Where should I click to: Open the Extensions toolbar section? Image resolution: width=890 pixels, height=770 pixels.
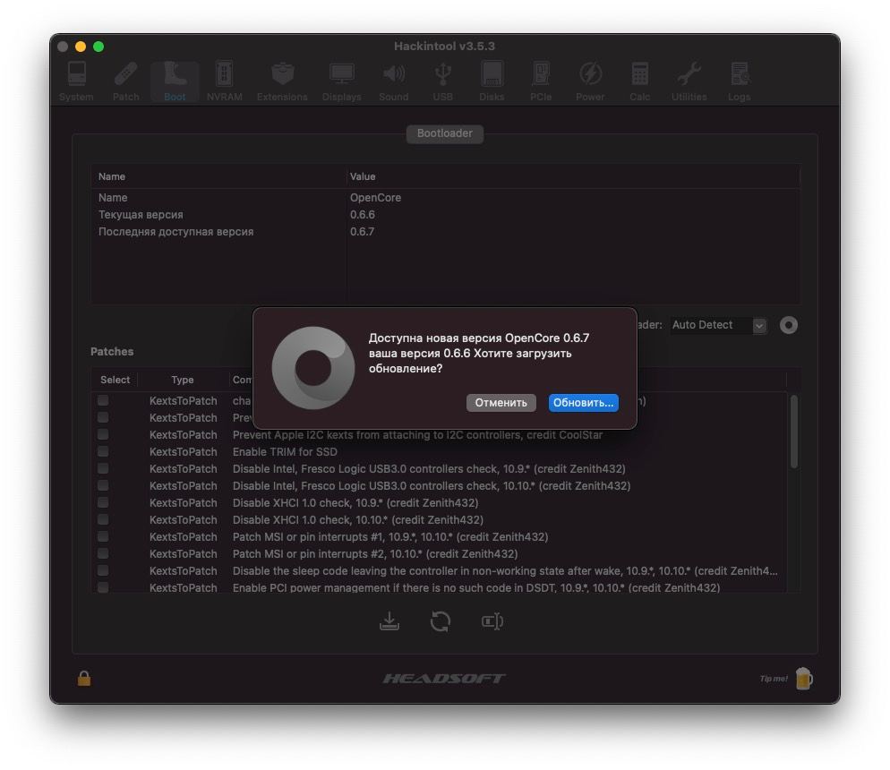click(x=282, y=81)
